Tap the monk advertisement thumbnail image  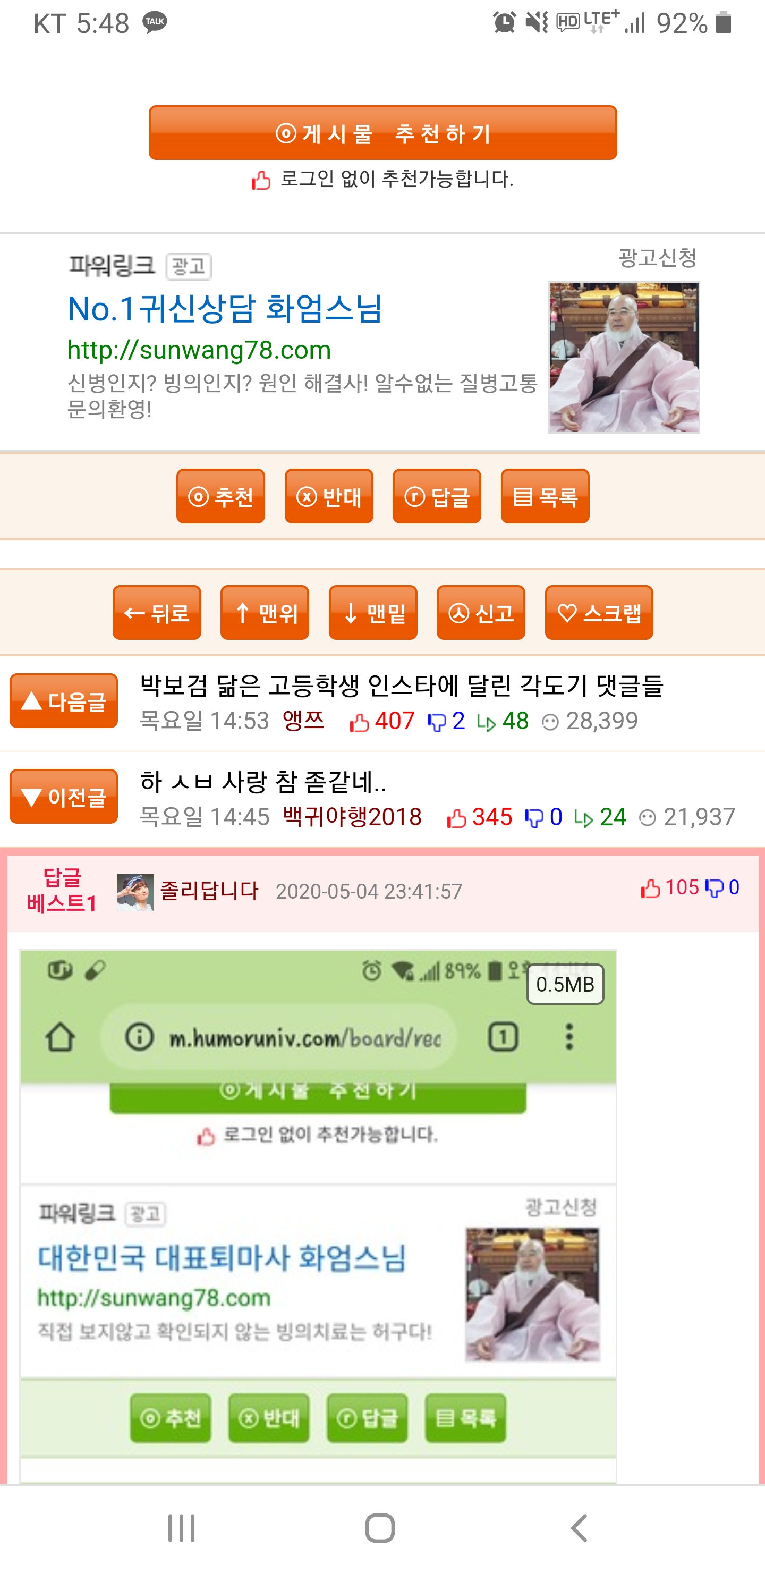[x=623, y=357]
